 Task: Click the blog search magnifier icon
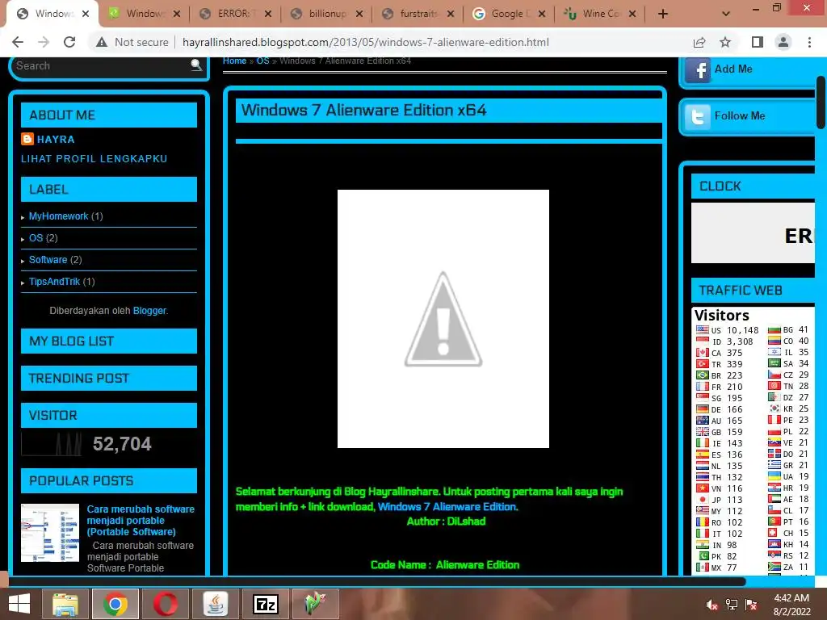click(196, 65)
